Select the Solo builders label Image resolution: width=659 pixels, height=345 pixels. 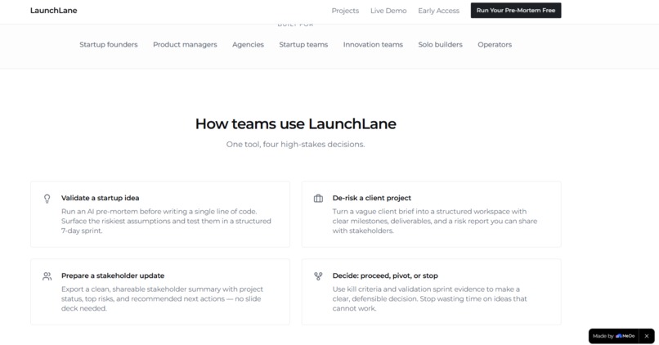(440, 44)
